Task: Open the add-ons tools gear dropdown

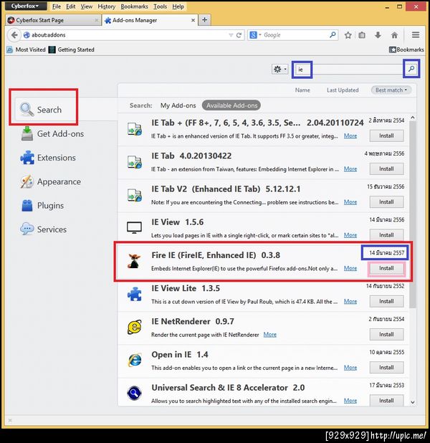Action: [279, 70]
